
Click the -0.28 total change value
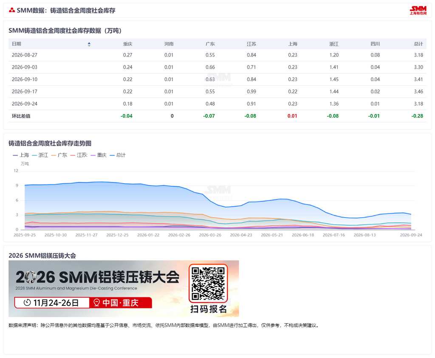417,116
